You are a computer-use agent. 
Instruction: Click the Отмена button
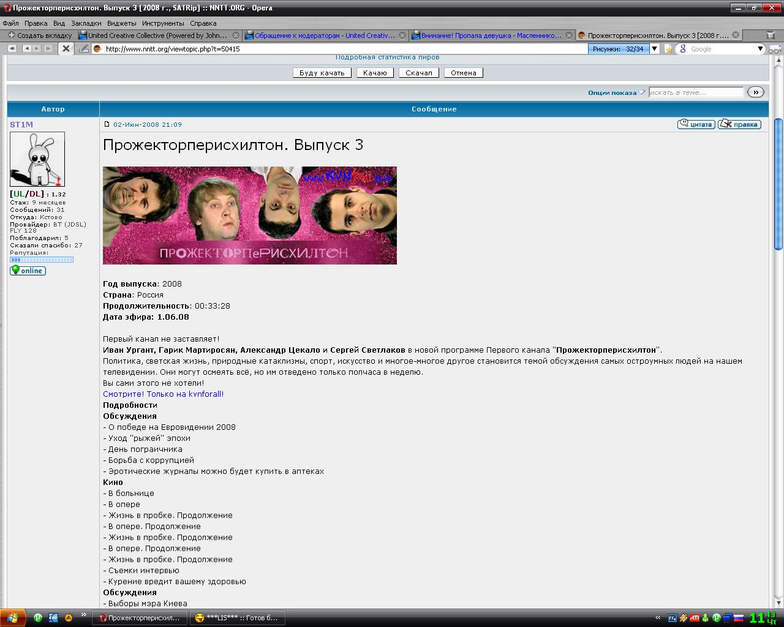pyautogui.click(x=464, y=73)
